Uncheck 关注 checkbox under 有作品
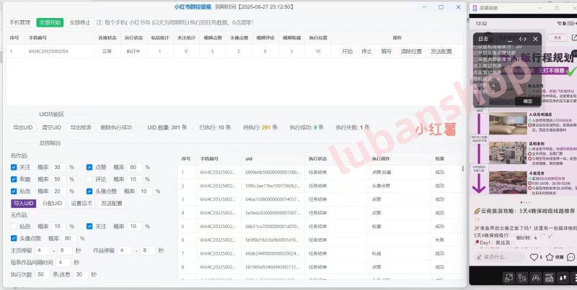The image size is (577, 290). click(x=14, y=167)
